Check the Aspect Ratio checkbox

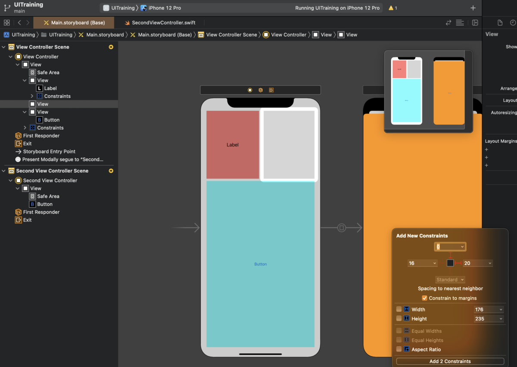(x=399, y=349)
